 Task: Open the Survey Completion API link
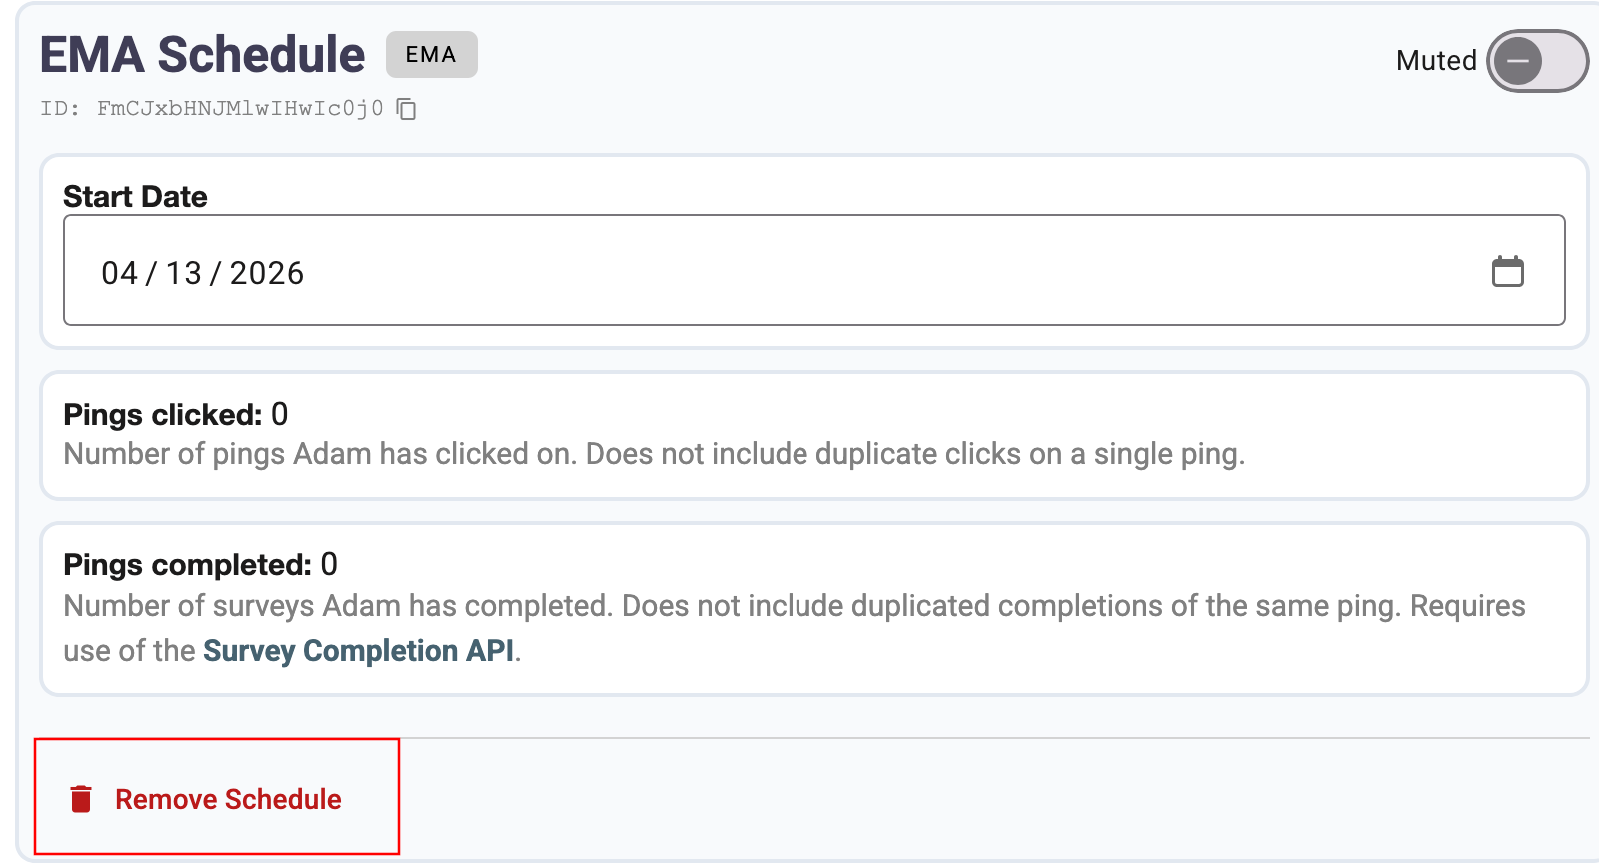click(x=360, y=651)
